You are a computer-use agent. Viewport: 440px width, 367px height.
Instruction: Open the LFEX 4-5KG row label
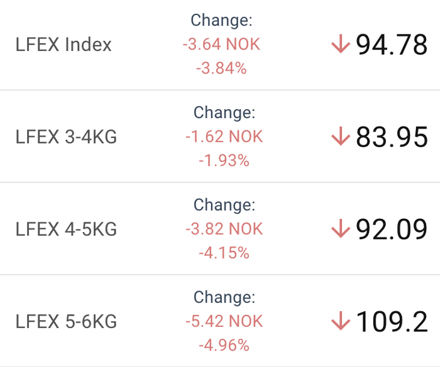tap(66, 230)
